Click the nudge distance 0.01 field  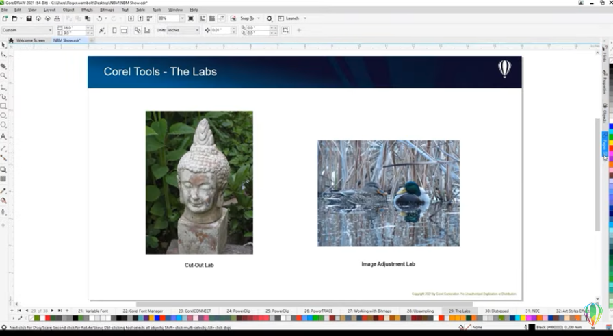point(221,30)
